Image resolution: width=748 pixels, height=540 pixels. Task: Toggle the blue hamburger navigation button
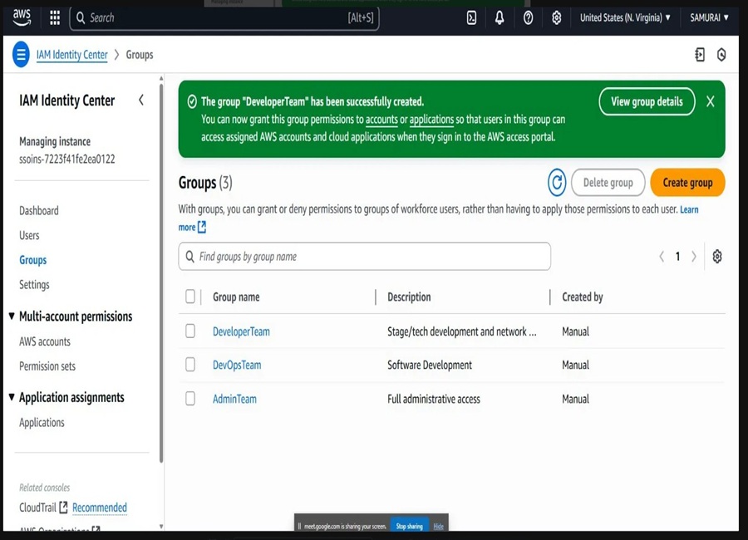[x=21, y=55]
